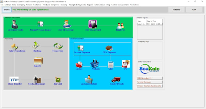Open the Transaction icon
The height and width of the screenshot is (109, 206).
[x=58, y=46]
